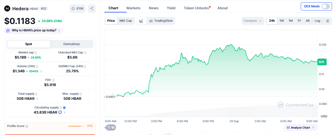Click the 1044% volume change text
Screen dimensions: 334x135
click(x=34, y=71)
